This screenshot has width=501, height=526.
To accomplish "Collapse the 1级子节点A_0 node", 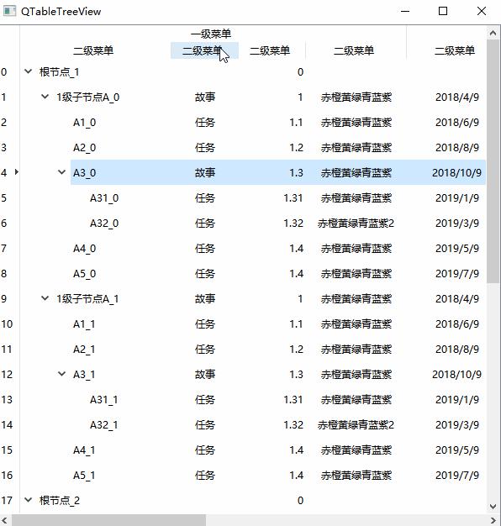I will pos(45,97).
